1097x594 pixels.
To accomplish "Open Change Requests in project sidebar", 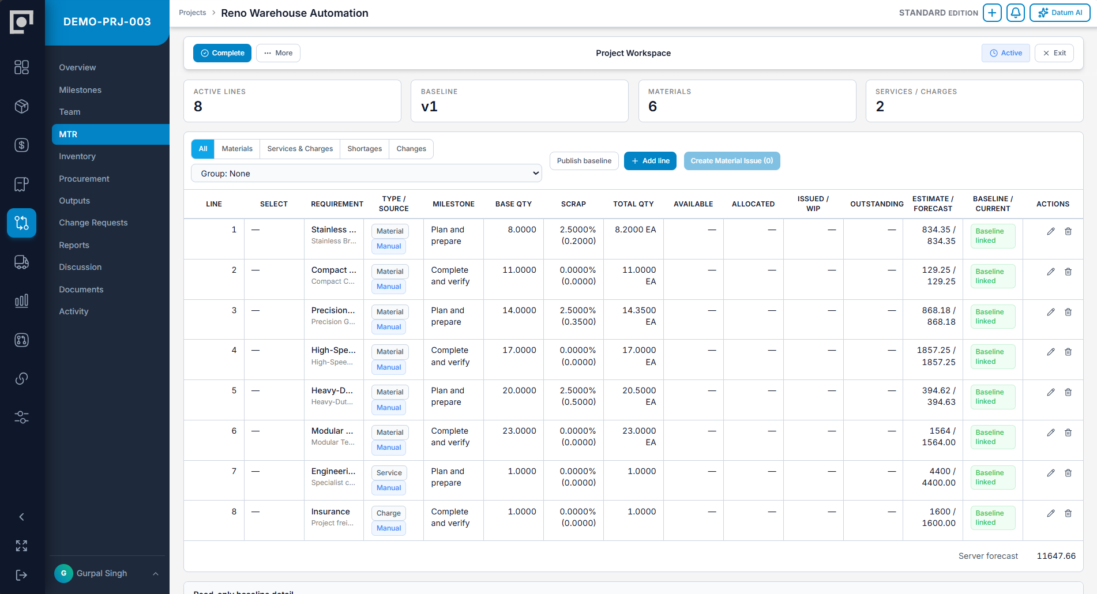I will coord(93,223).
